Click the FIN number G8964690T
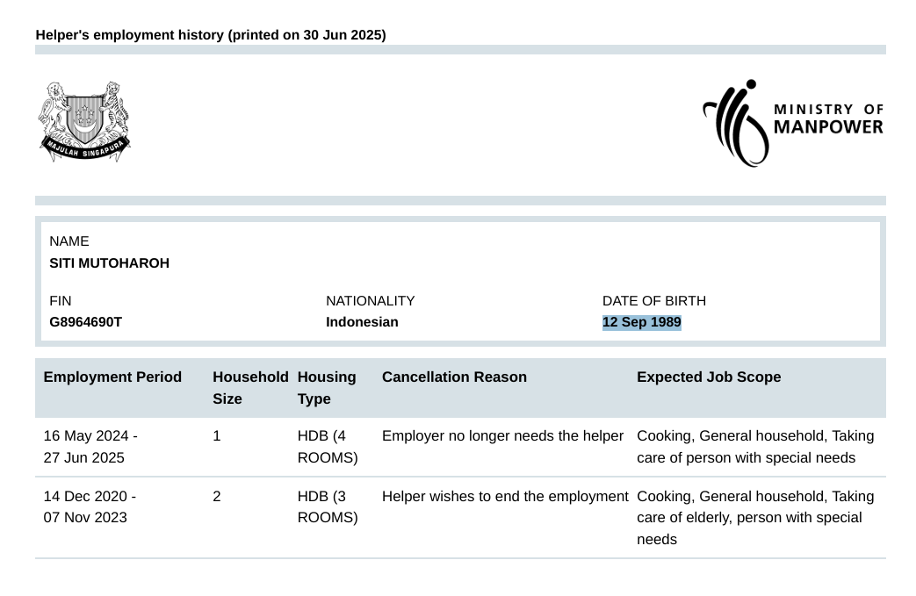 point(85,322)
